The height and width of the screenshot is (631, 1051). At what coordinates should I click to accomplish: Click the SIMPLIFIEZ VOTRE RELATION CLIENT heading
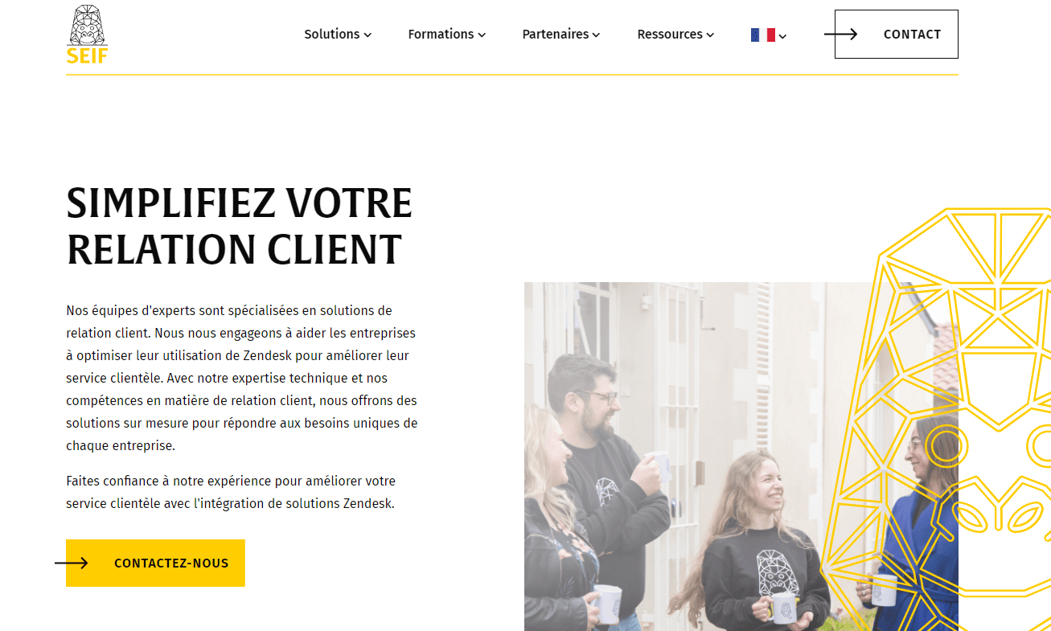240,226
